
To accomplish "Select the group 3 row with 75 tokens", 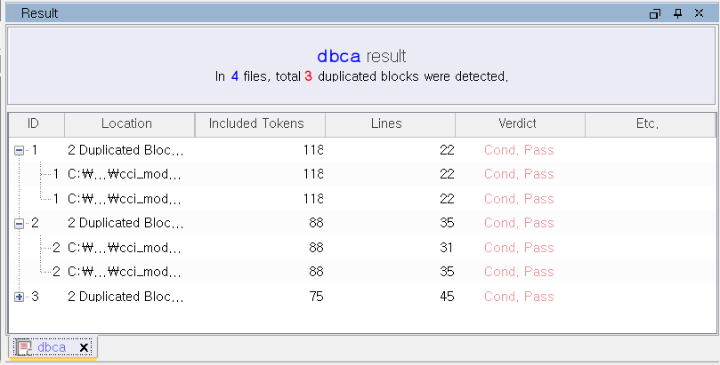I will tap(362, 297).
